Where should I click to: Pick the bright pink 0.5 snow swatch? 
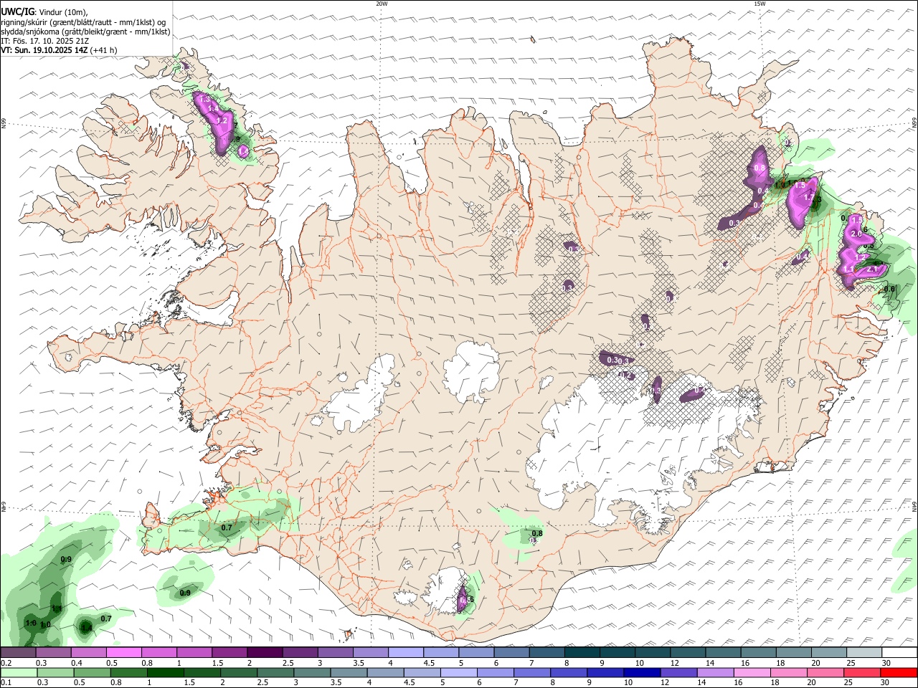(123, 652)
